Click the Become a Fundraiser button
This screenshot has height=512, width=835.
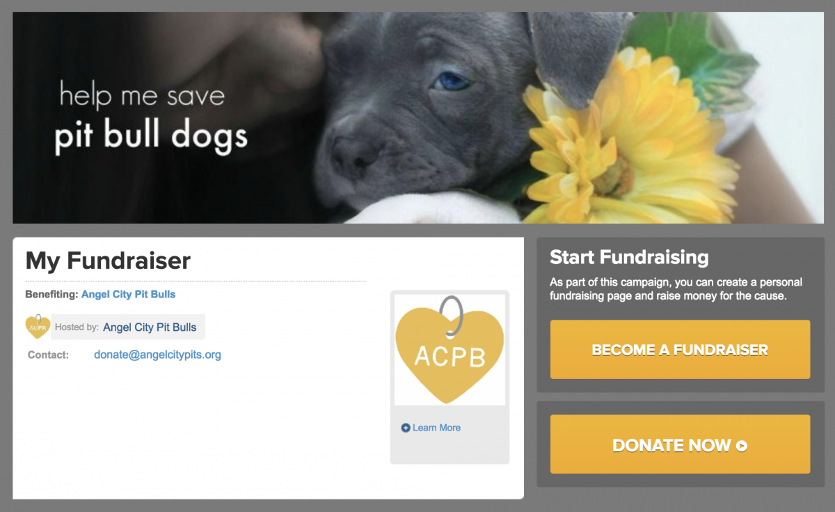(x=680, y=350)
